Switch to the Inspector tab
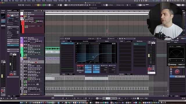 point(9,10)
